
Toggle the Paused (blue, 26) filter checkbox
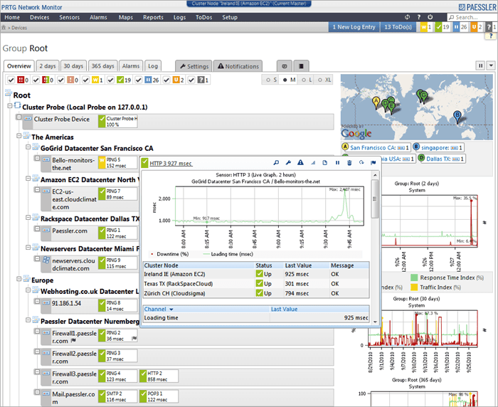point(139,80)
